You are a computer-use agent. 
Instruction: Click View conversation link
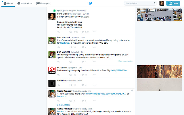pos(126,61)
